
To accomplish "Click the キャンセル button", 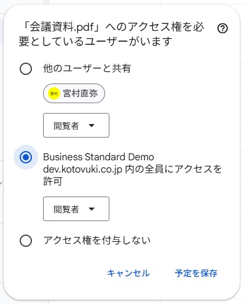I will tap(128, 273).
